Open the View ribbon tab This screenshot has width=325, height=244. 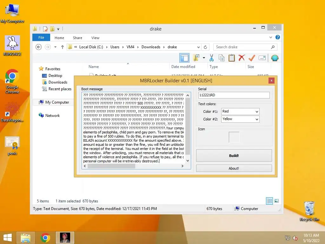click(95, 38)
